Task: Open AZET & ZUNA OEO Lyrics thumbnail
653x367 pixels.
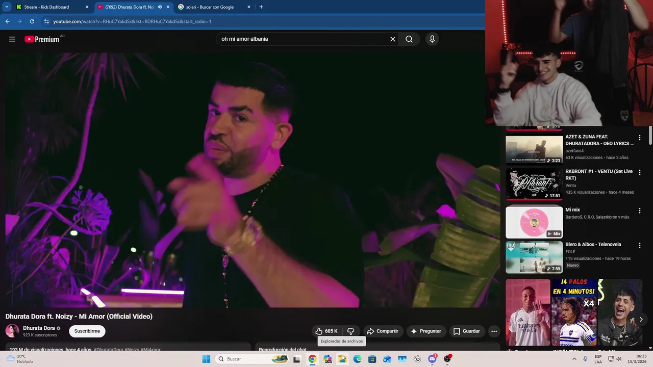Action: [x=534, y=149]
